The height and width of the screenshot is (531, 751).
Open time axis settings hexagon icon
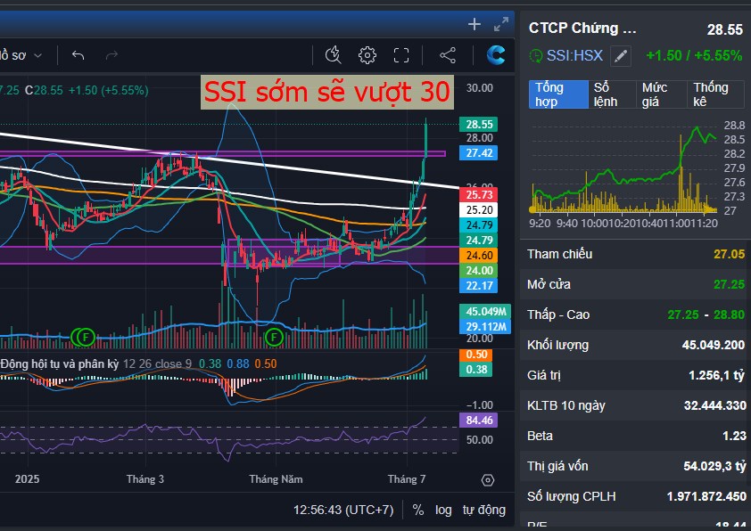pos(488,480)
